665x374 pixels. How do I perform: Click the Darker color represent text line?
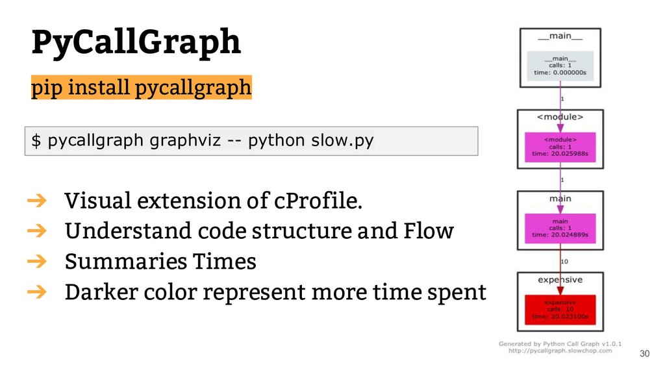click(275, 292)
